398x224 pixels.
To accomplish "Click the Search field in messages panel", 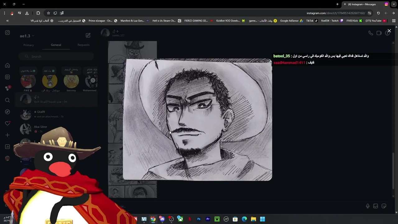I will click(x=56, y=56).
